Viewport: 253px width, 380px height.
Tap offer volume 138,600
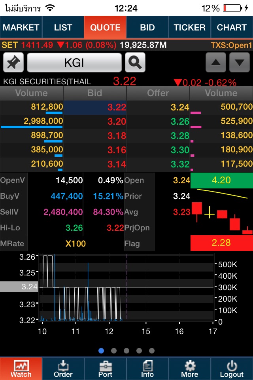tap(236, 135)
